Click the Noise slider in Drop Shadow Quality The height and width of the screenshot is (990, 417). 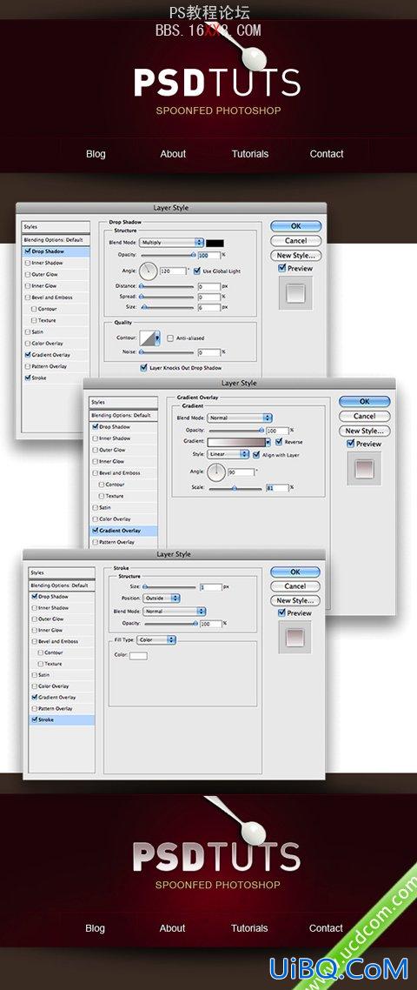click(x=167, y=351)
